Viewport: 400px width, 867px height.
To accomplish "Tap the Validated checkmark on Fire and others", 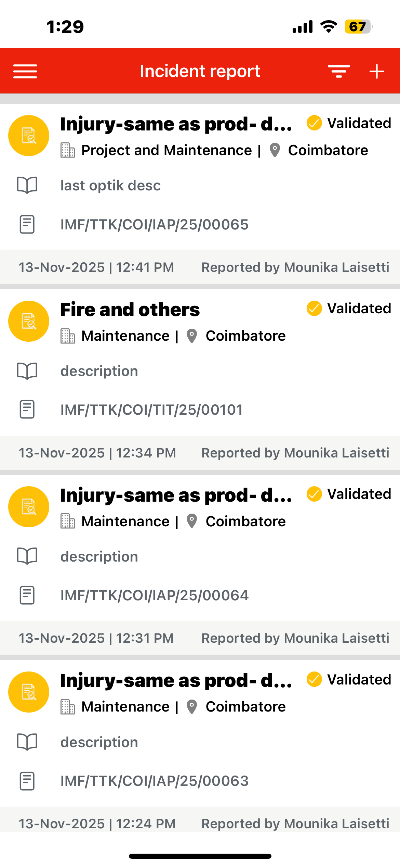I will click(314, 309).
